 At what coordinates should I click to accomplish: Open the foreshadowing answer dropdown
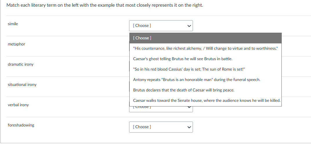pyautogui.click(x=161, y=127)
